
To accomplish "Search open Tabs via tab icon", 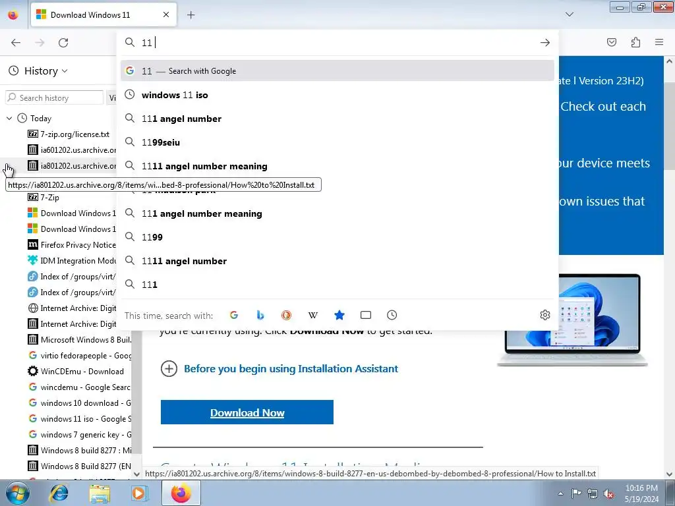I will [x=365, y=316].
